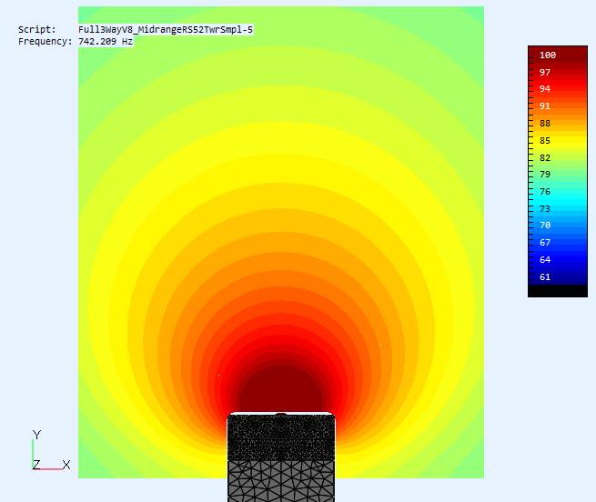Select the 91 mark on the color legend
The height and width of the screenshot is (502, 596).
[x=545, y=105]
